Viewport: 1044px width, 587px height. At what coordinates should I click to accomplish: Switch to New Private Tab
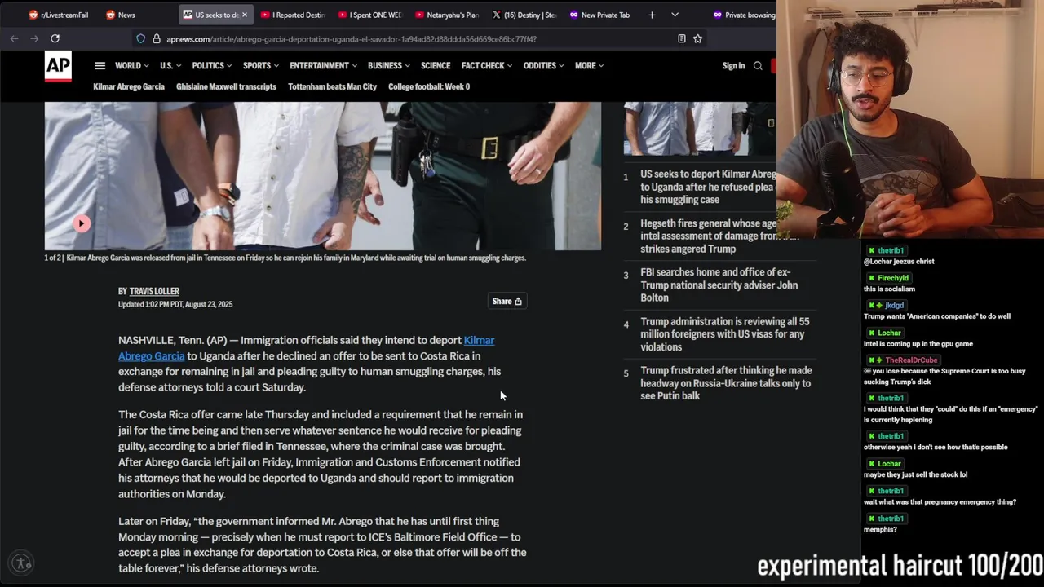[600, 15]
